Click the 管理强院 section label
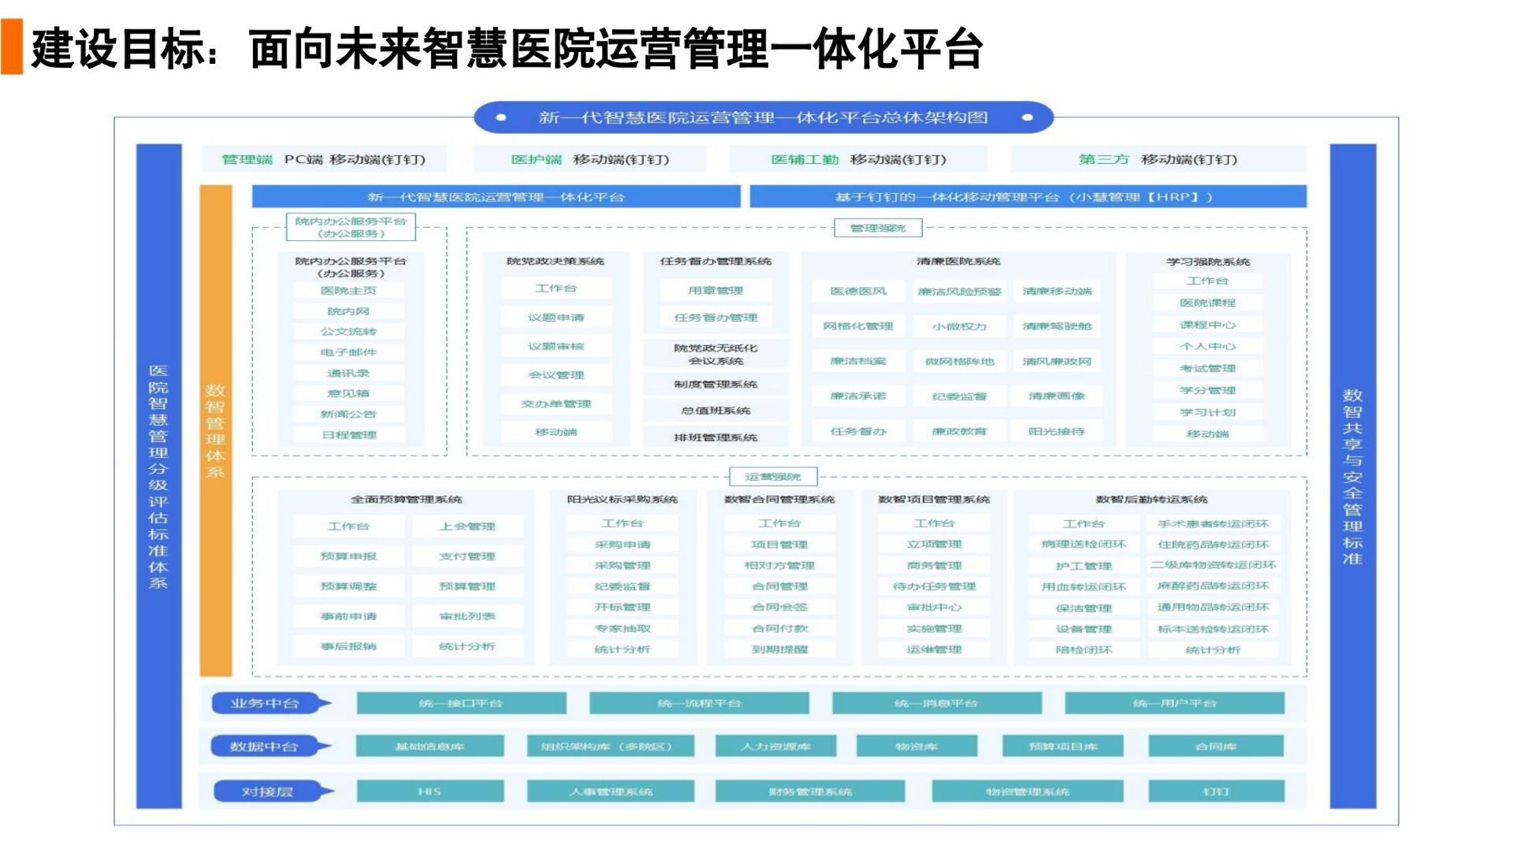Viewport: 1513px width, 852px height. point(878,228)
